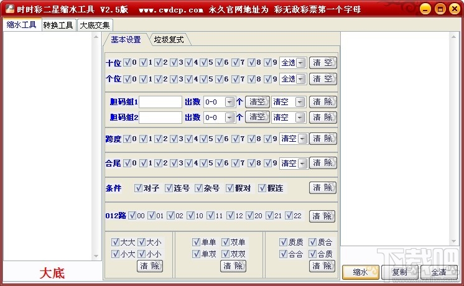Click the left panel scrollbar down arrow

coord(96,255)
